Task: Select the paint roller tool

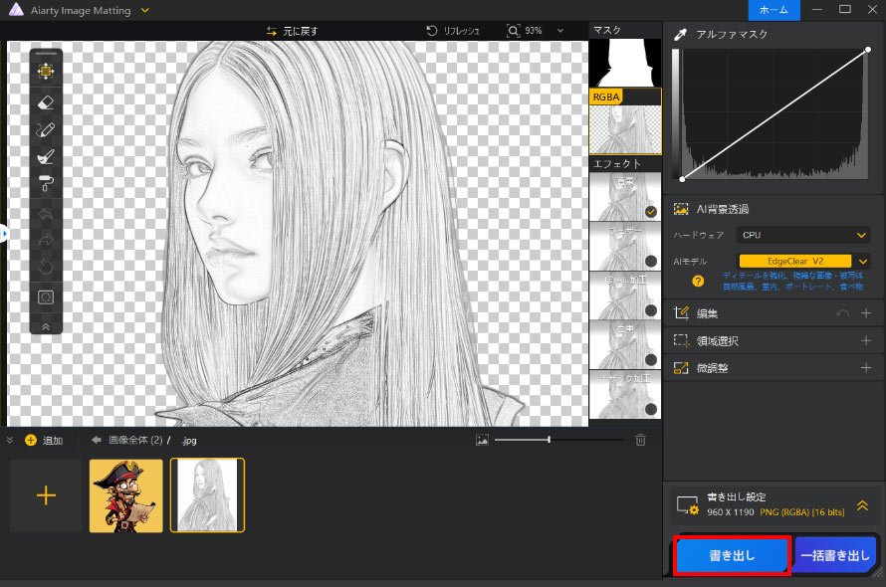Action: click(x=46, y=182)
